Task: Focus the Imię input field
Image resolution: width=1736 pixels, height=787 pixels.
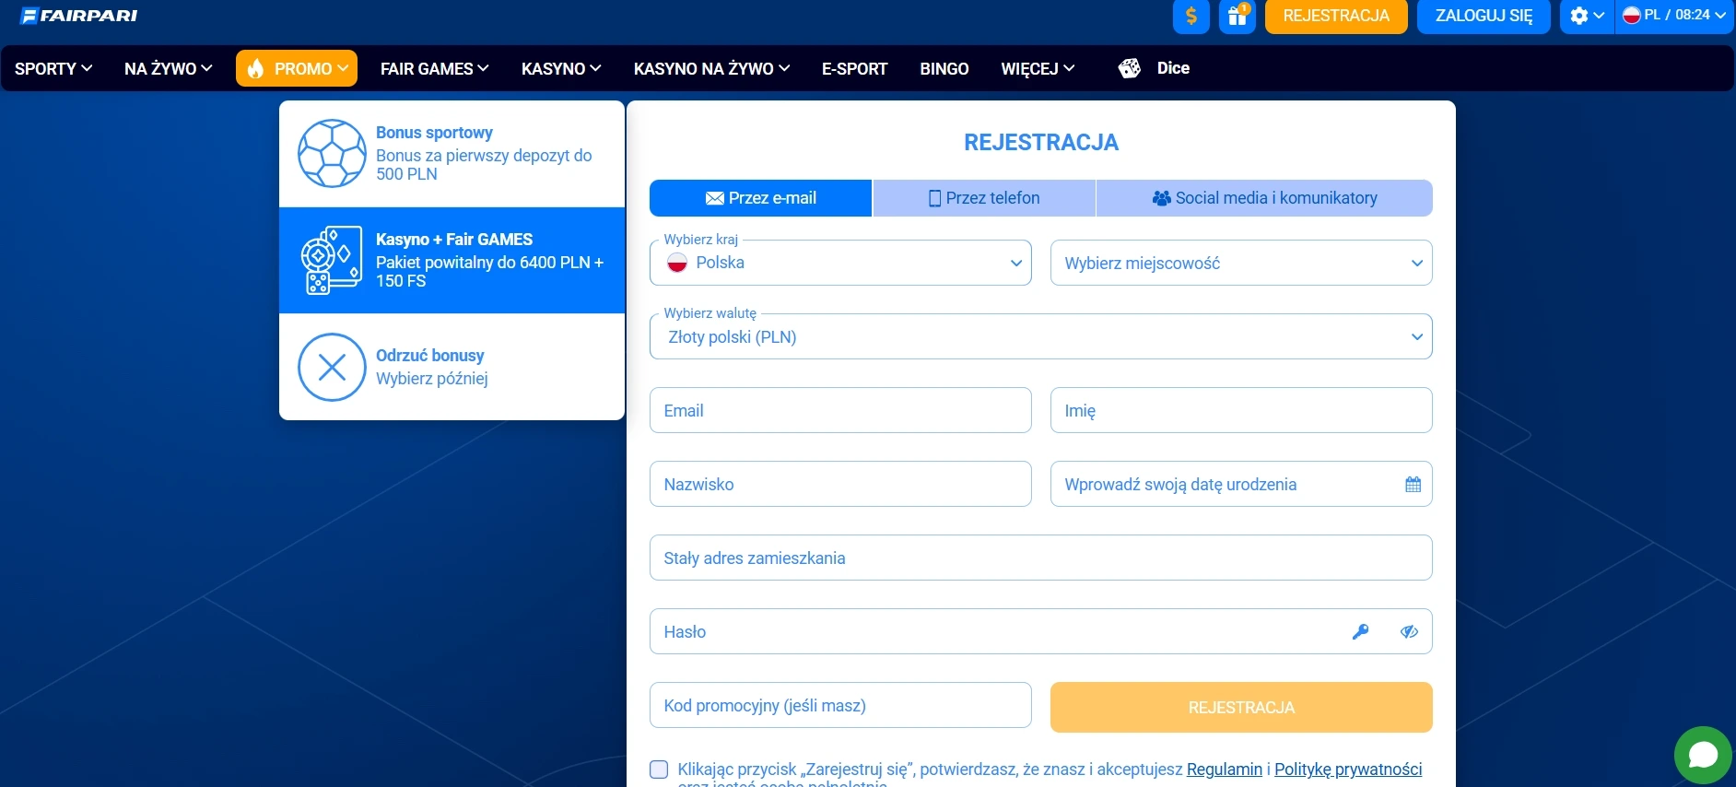Action: pos(1241,410)
